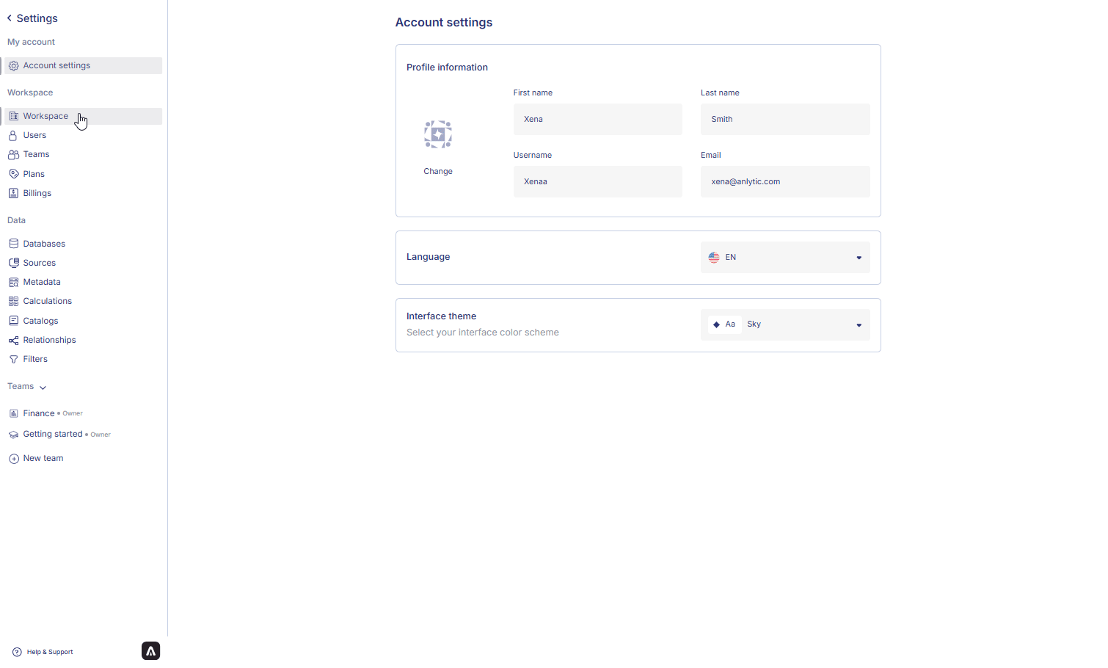
Task: Click the Anlytic logo at sidebar bottom
Action: click(x=150, y=651)
